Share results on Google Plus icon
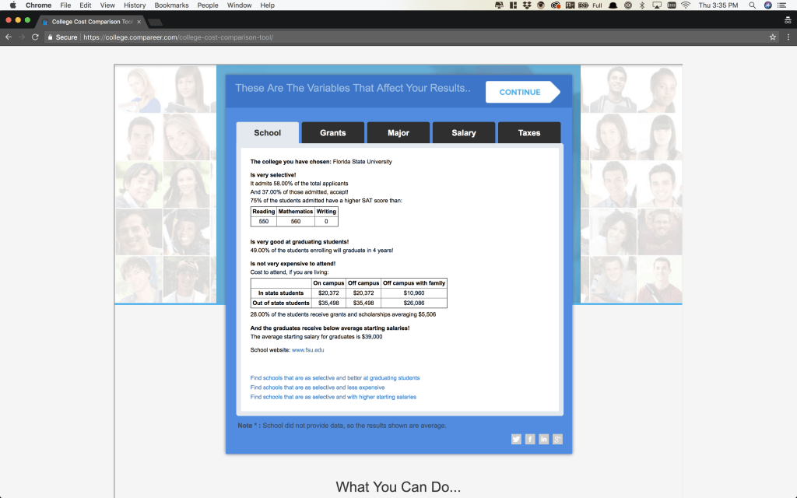The height and width of the screenshot is (498, 797). point(557,439)
